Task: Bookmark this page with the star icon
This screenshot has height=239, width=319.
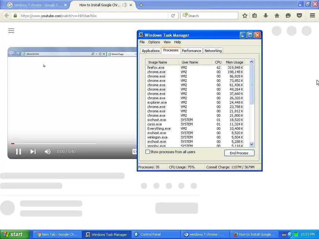Action: (x=245, y=16)
